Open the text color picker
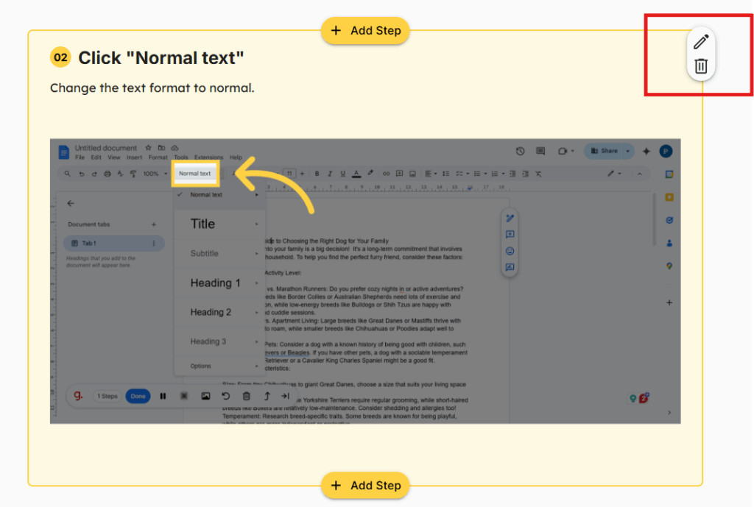Screen dimensions: 754x507 [x=356, y=174]
